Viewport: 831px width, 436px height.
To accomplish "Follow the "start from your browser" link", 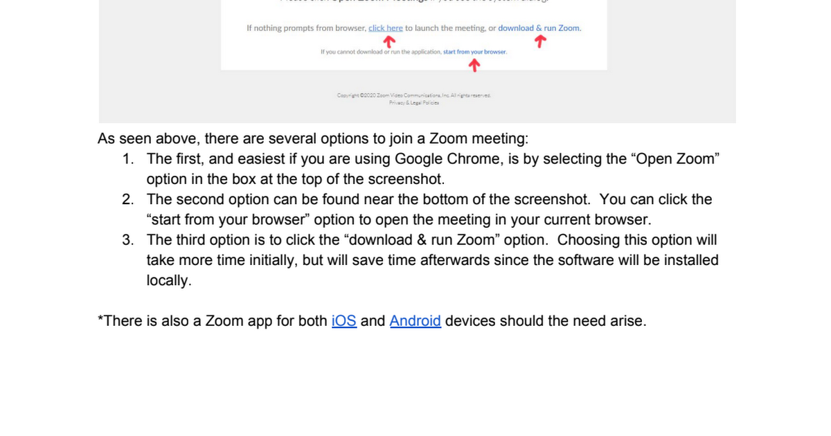I will (475, 52).
